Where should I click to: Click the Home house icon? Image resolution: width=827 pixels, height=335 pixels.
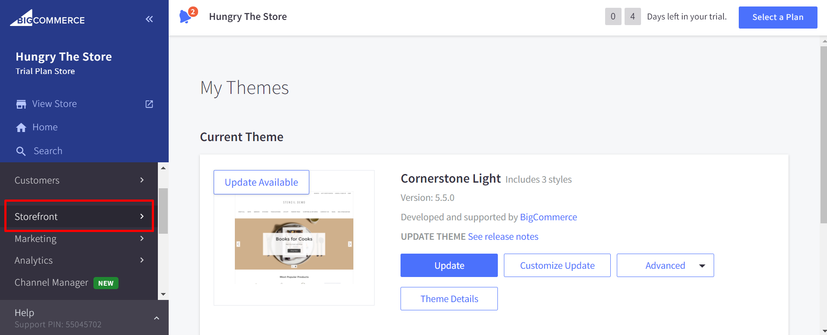[x=21, y=128]
